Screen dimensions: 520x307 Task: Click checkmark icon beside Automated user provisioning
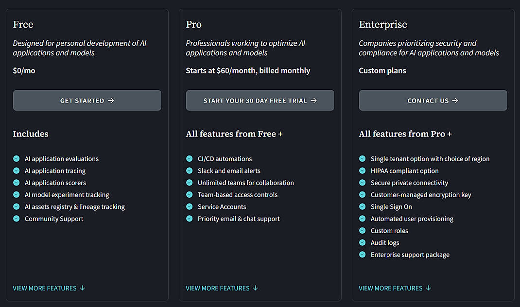[x=362, y=218]
